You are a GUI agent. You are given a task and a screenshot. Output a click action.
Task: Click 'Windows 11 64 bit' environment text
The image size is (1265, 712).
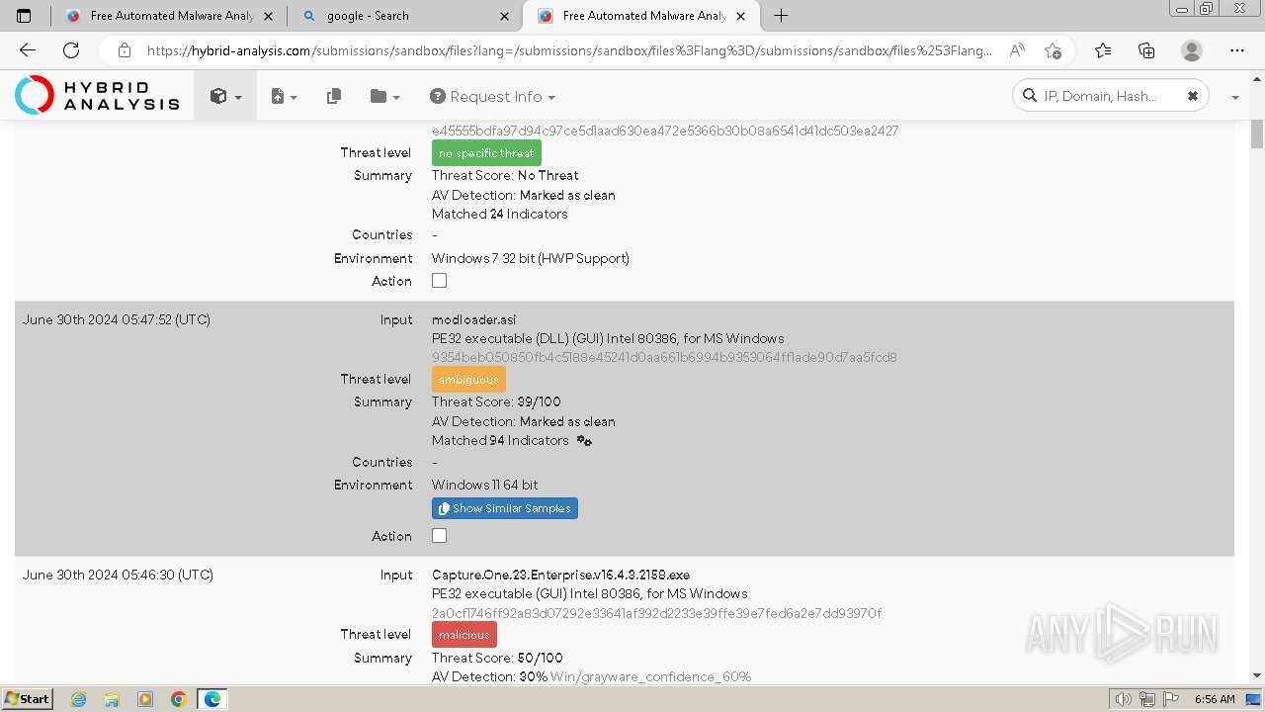[485, 485]
